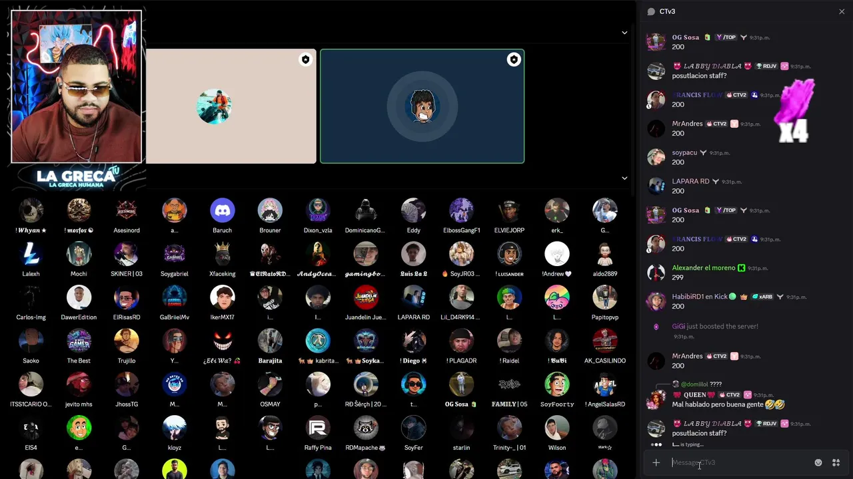Open RDMapache's raccoon avatar
853x479 pixels.
pos(366,428)
